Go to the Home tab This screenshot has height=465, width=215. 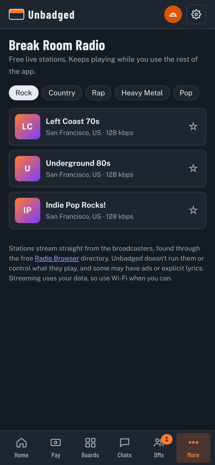tap(21, 448)
